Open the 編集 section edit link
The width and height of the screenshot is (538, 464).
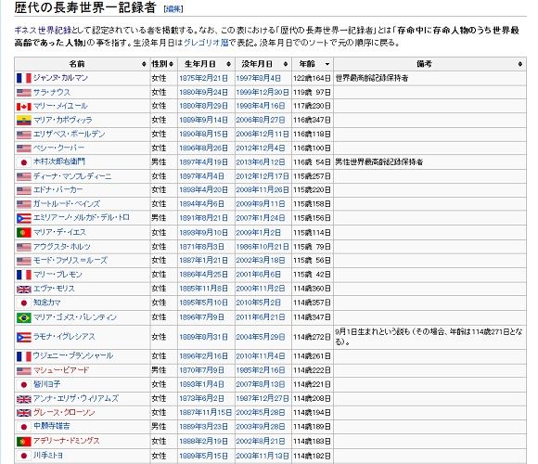173,9
